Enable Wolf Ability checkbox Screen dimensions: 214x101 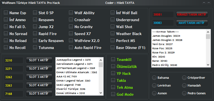pyautogui.click(x=71, y=13)
